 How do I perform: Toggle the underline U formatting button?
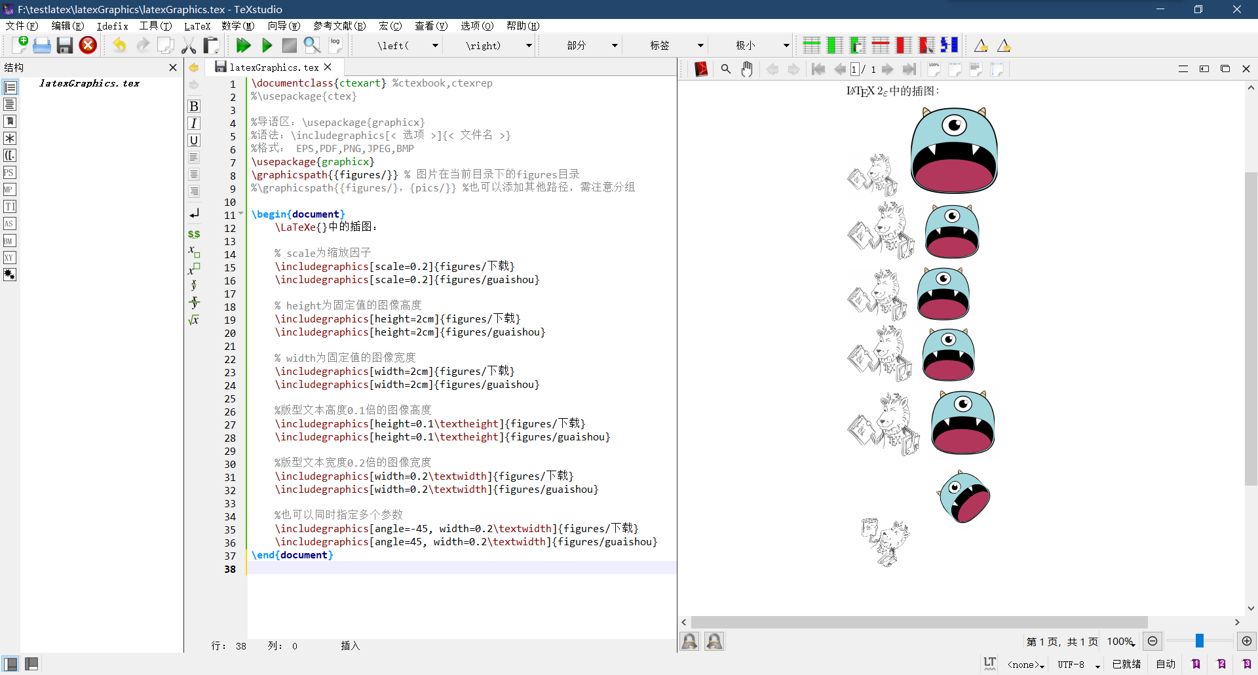(x=194, y=140)
